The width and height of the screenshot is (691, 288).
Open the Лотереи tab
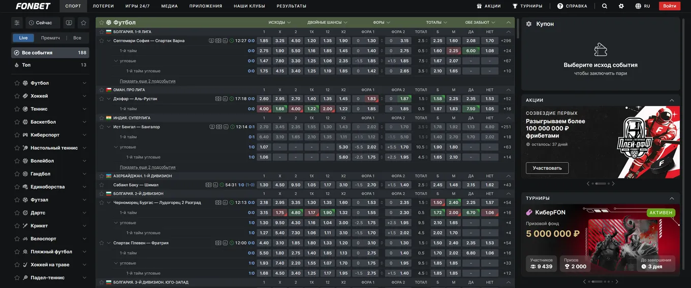tap(103, 6)
